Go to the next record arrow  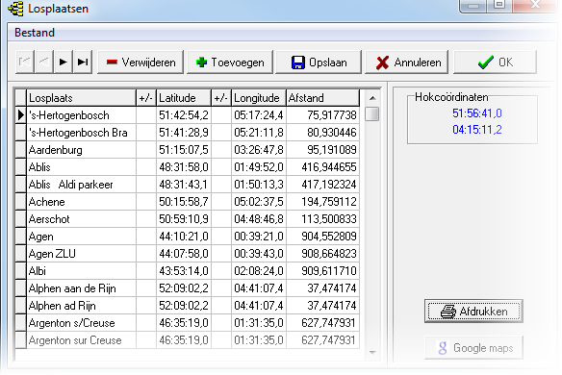pyautogui.click(x=64, y=62)
